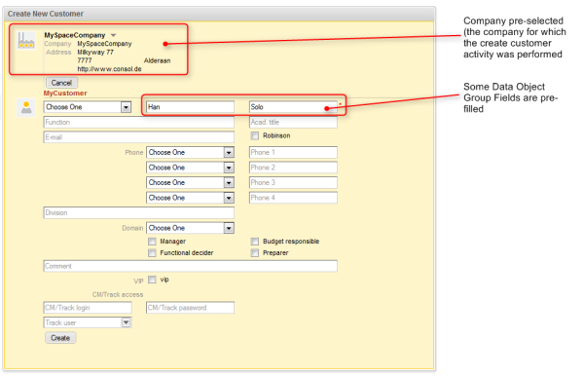Screen dimensions: 584x376
Task: Click the Phone 1 number field
Action: coord(293,152)
